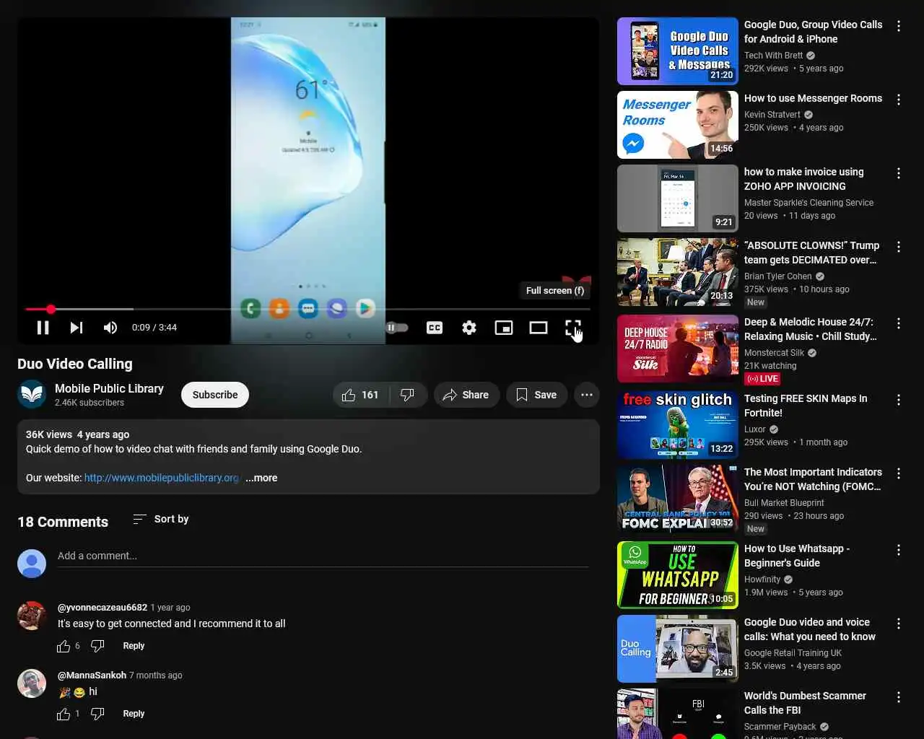Viewport: 924px width, 739px height.
Task: Open yvonnecazeau6682's profile picture
Action: pyautogui.click(x=32, y=616)
